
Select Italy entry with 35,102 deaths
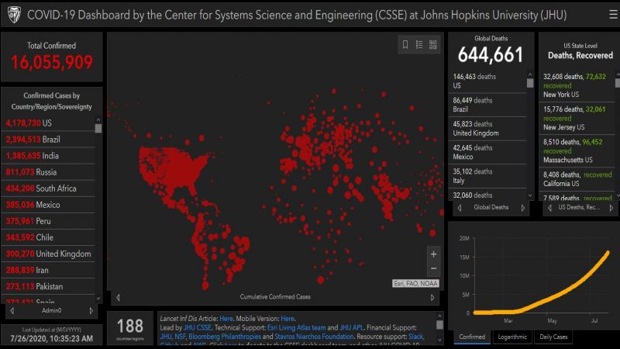(487, 176)
